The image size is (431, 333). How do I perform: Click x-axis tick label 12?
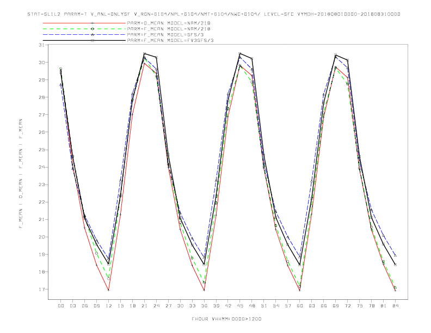click(x=109, y=306)
